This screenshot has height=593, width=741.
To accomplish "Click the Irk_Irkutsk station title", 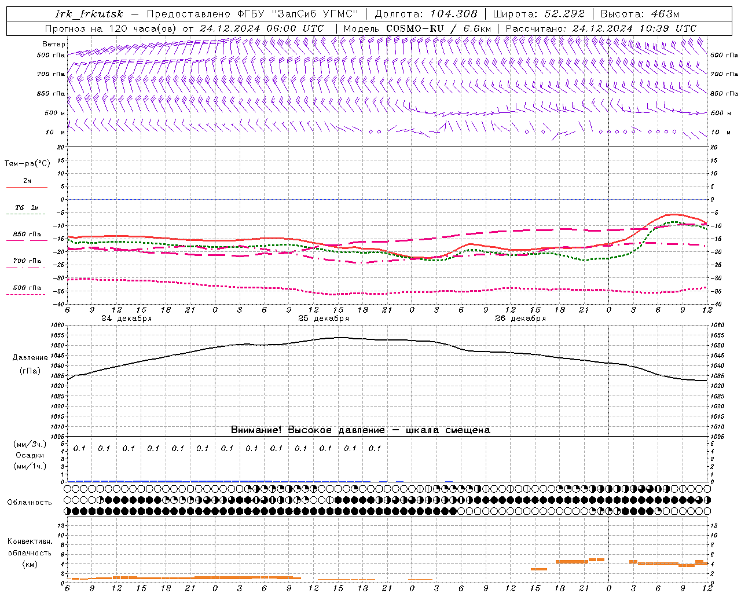I will pos(89,14).
